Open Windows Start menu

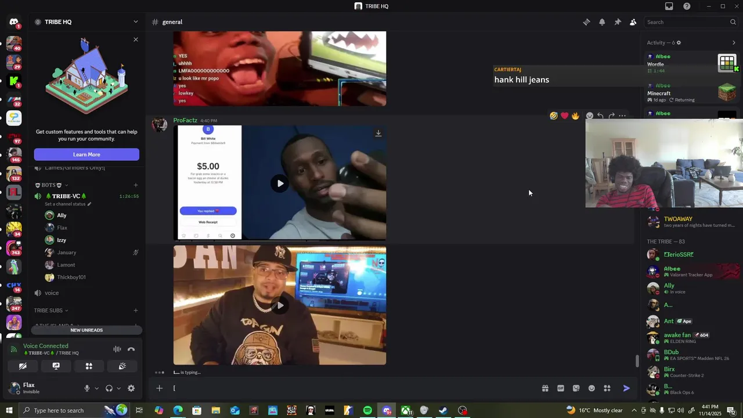(9, 410)
